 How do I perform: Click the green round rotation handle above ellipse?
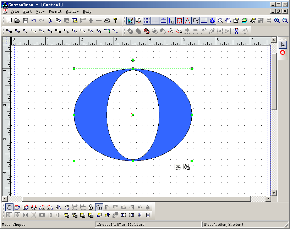coord(133,60)
